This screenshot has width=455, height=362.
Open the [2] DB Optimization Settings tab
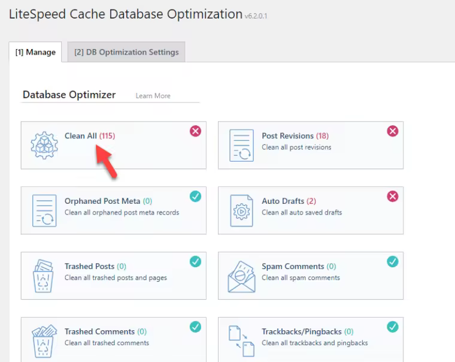point(126,52)
